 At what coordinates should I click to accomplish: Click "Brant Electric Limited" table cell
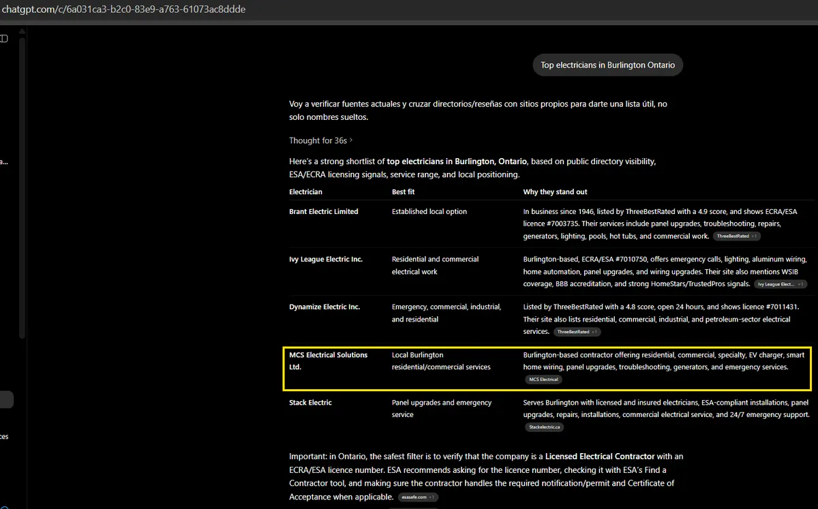[323, 212]
